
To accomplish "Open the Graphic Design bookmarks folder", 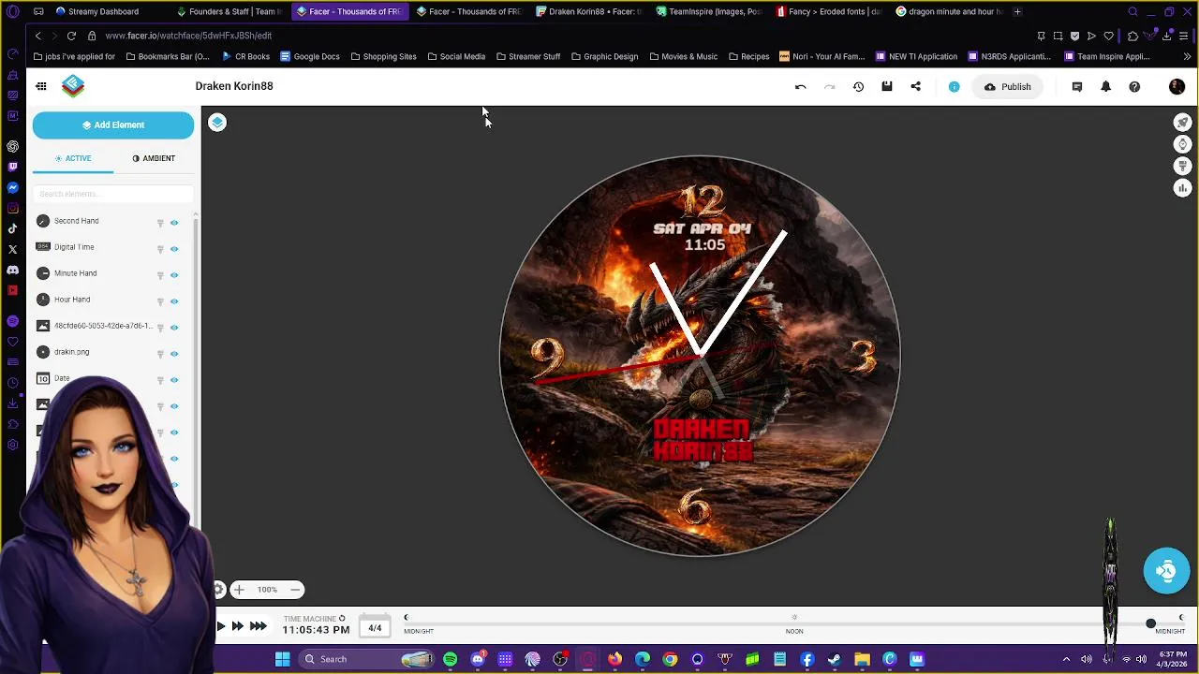I will pos(604,56).
